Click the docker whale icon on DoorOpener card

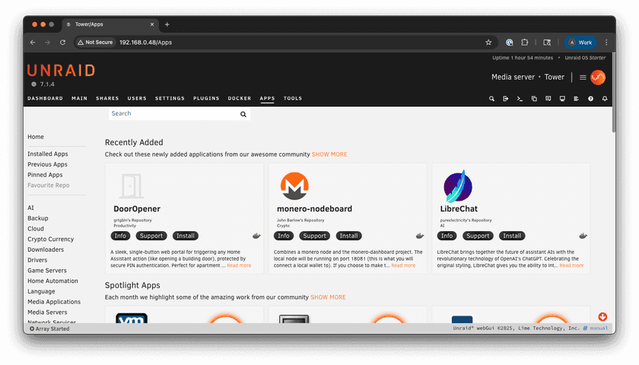[256, 236]
